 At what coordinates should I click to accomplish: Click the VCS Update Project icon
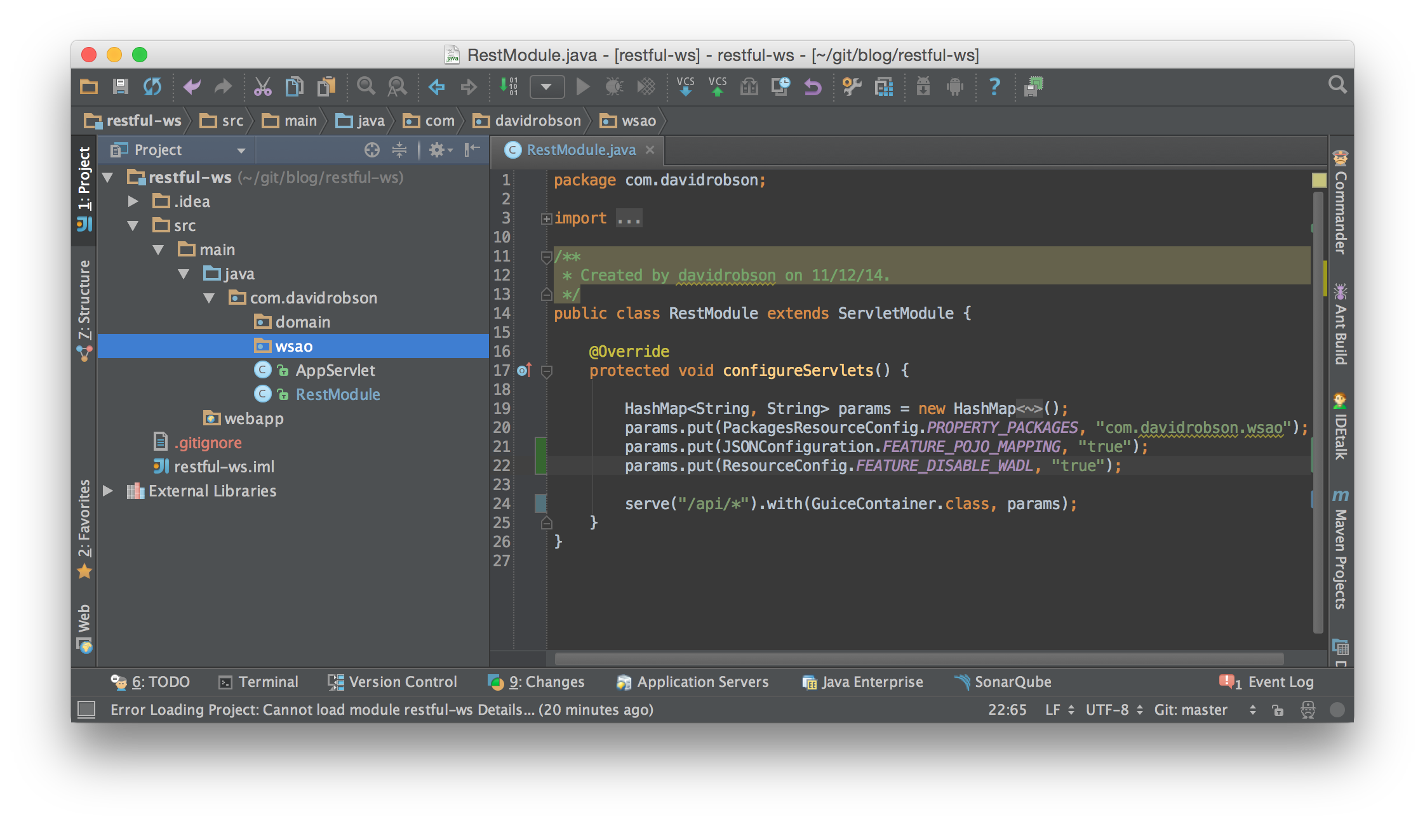pos(685,86)
